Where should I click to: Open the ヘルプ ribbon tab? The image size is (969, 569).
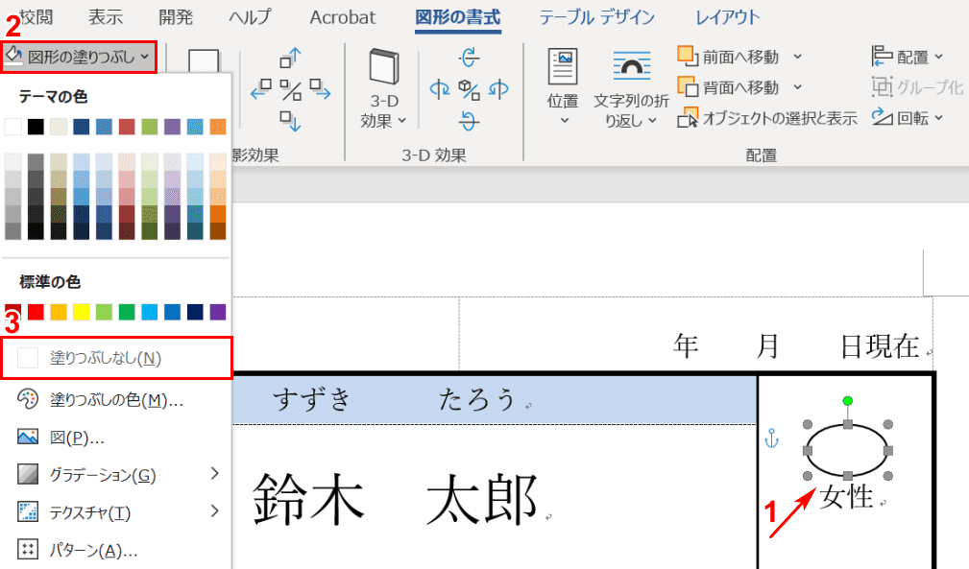250,17
